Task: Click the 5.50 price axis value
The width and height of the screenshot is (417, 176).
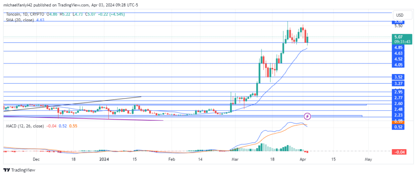Action: (398, 26)
